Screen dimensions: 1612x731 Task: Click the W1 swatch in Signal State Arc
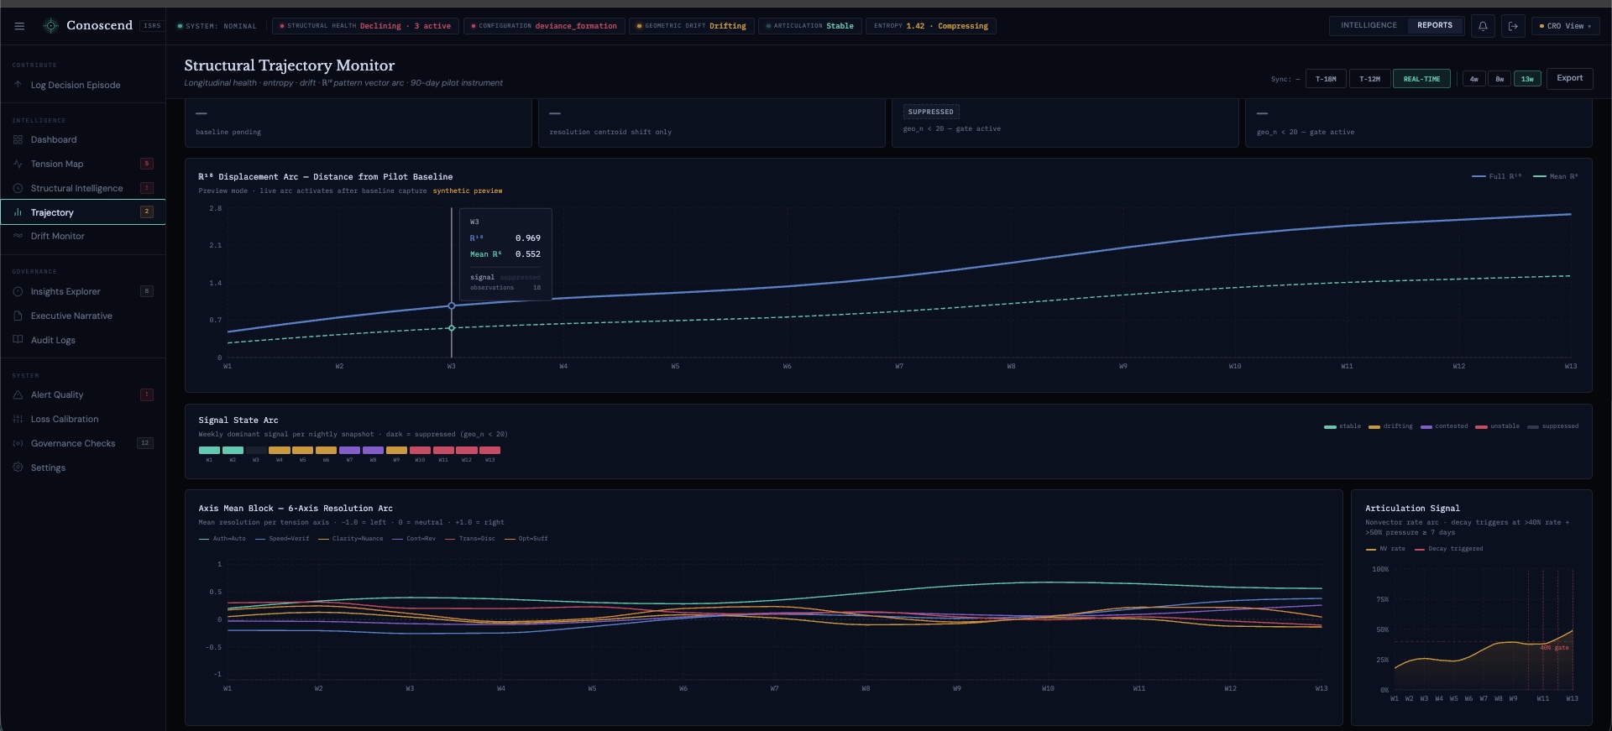tap(209, 451)
